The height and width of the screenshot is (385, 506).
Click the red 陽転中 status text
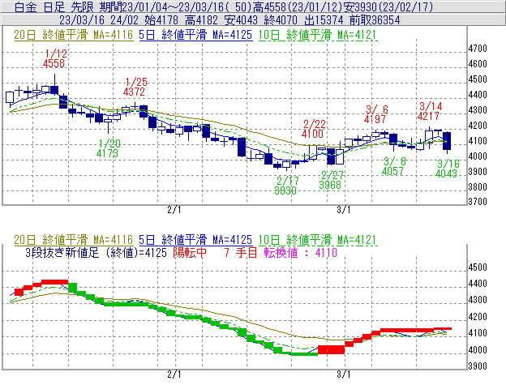[x=190, y=252]
